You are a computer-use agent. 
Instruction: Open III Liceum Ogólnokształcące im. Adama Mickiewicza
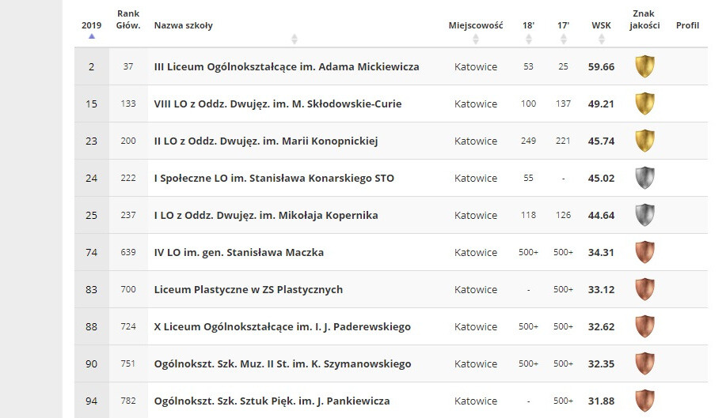point(287,67)
